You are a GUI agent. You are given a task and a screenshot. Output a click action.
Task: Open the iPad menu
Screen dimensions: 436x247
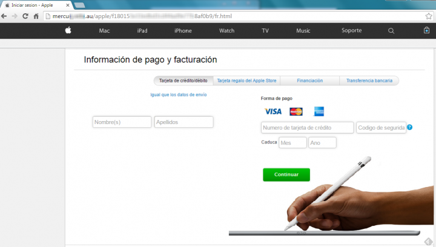(142, 31)
